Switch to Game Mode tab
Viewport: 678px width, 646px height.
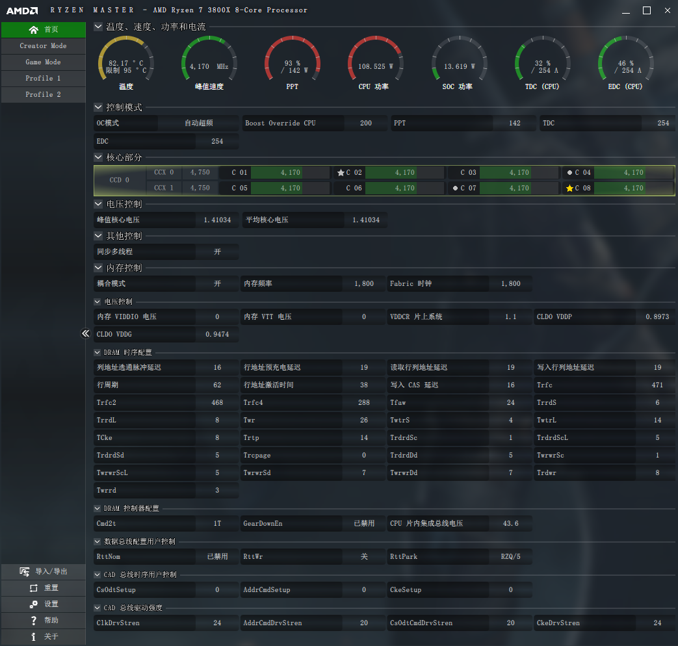coord(44,62)
